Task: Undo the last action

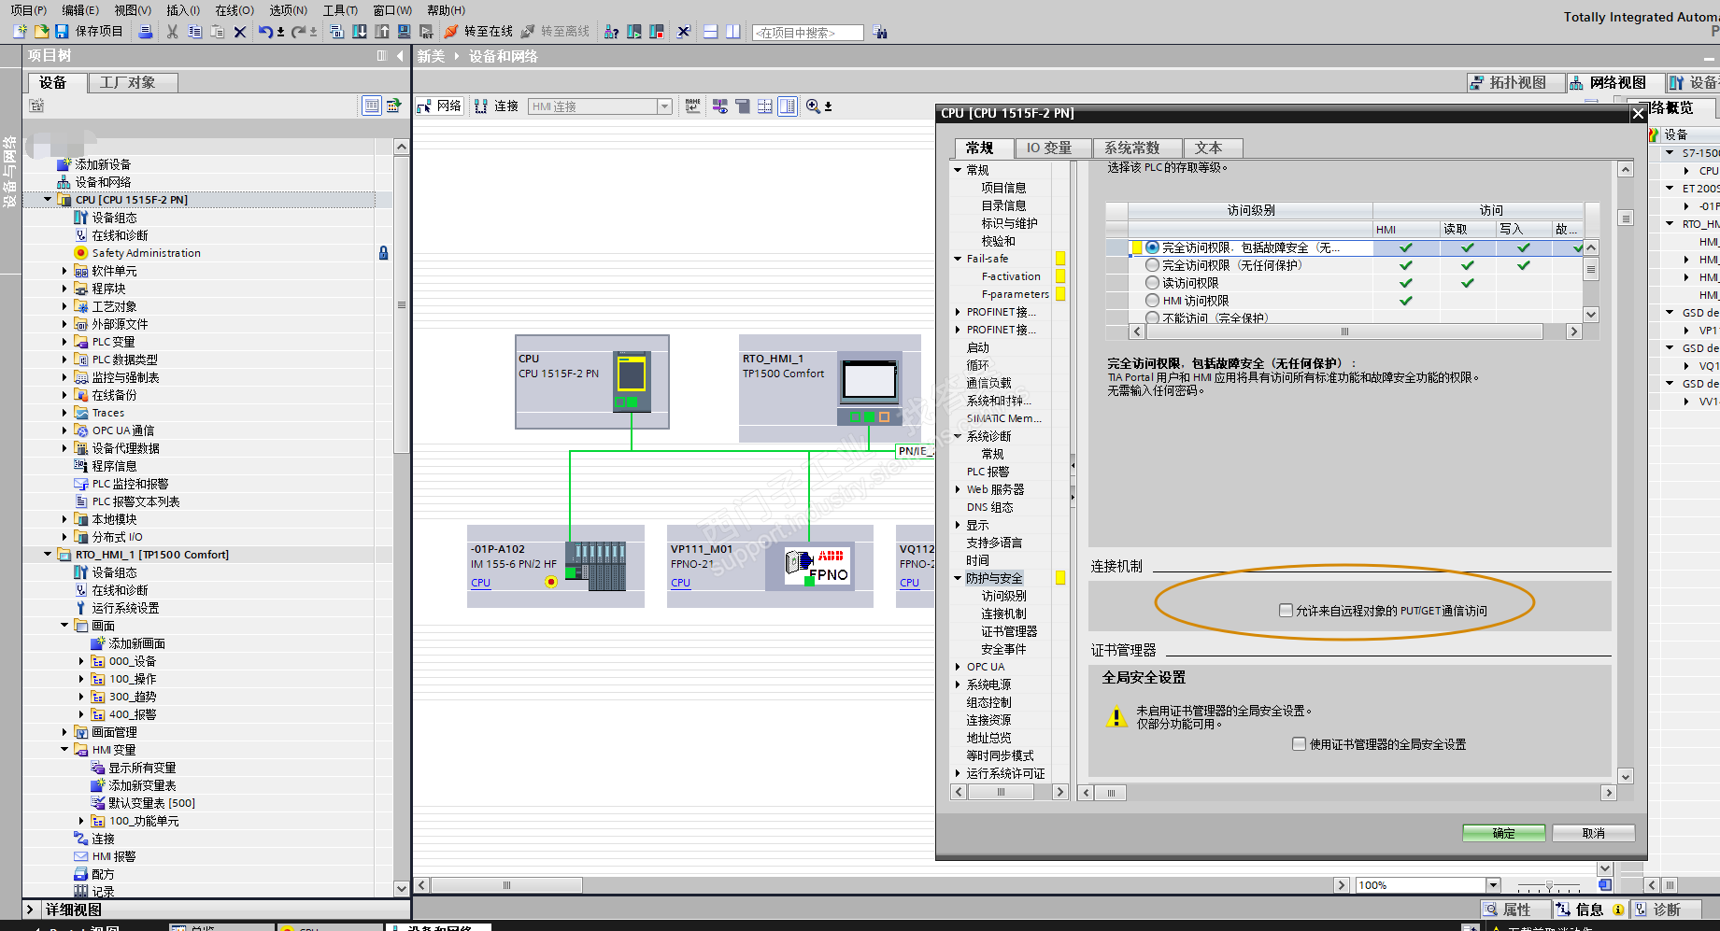Action: (265, 31)
